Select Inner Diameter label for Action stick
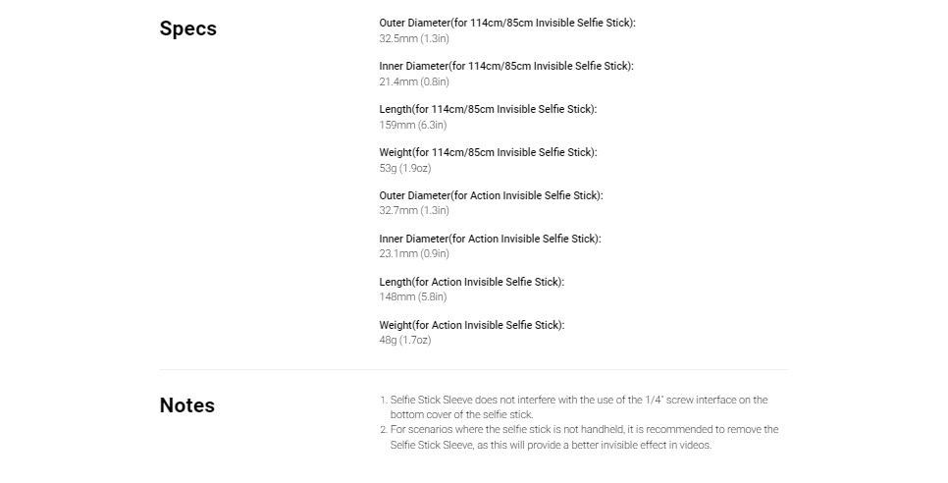948x483 pixels. (x=491, y=239)
